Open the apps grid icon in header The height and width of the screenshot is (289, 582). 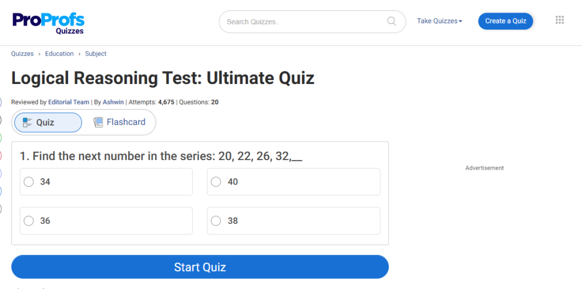(x=559, y=20)
